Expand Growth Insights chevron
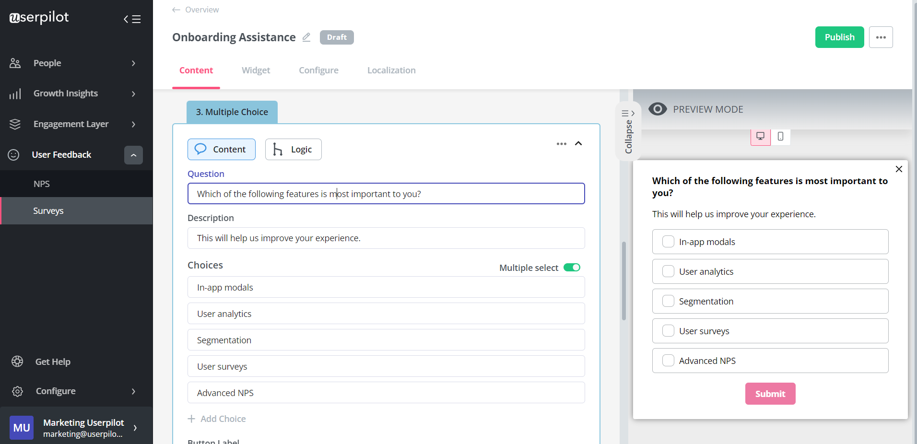 click(x=134, y=93)
